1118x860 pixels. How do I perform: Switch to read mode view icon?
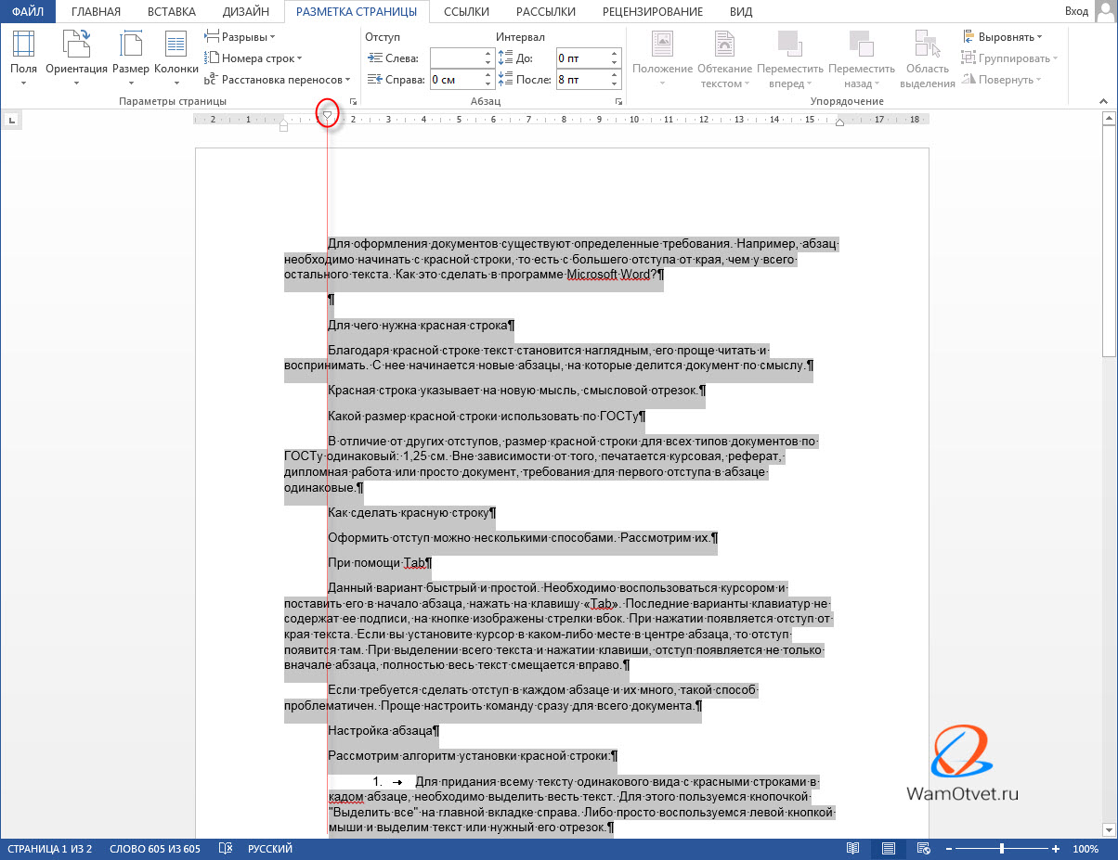[853, 849]
